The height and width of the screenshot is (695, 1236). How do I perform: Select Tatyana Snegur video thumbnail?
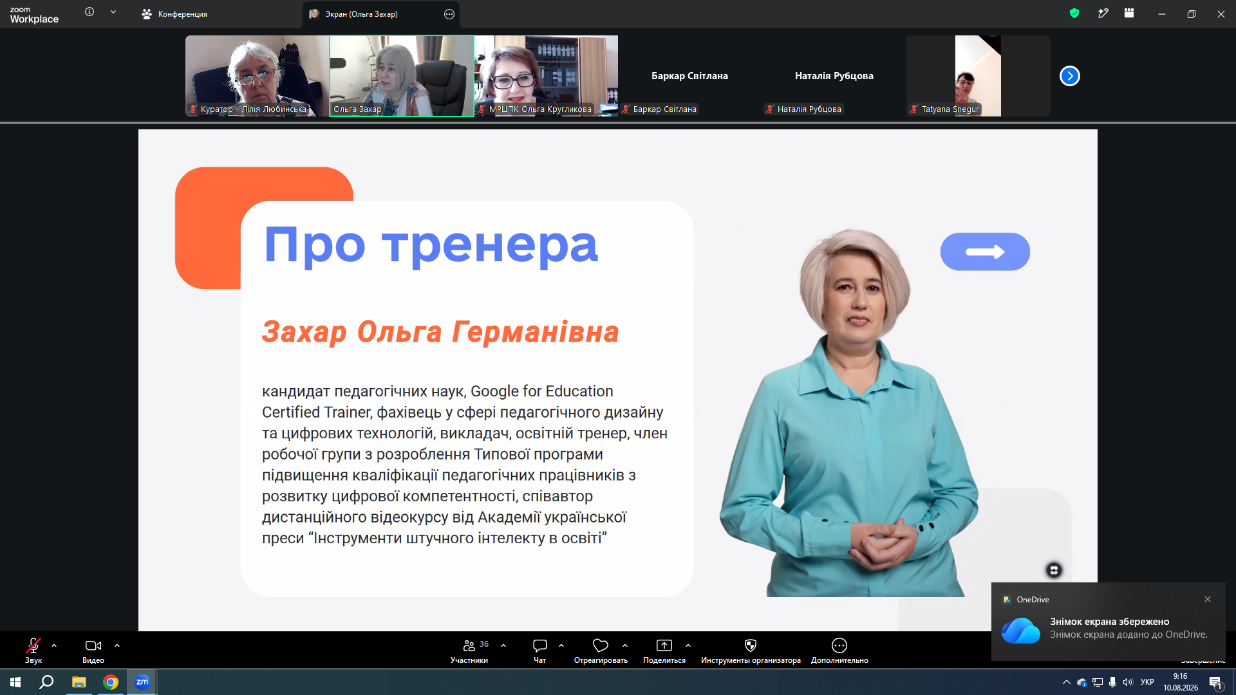tap(979, 76)
